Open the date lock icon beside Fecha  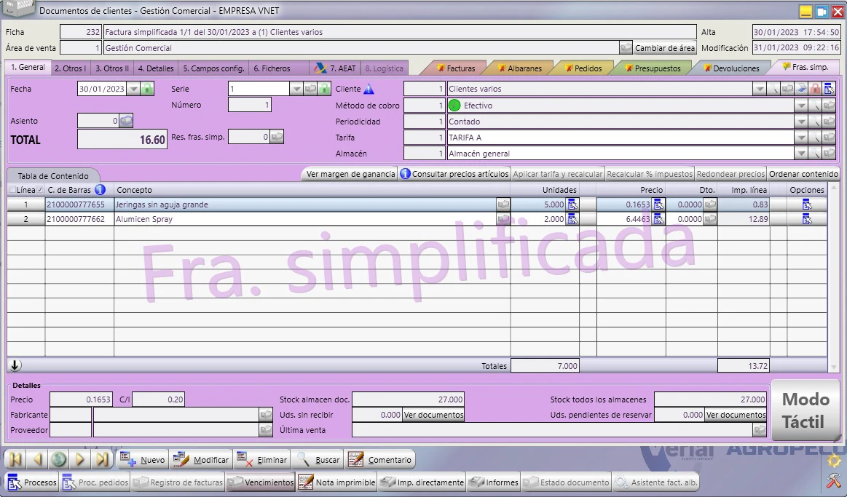[147, 89]
